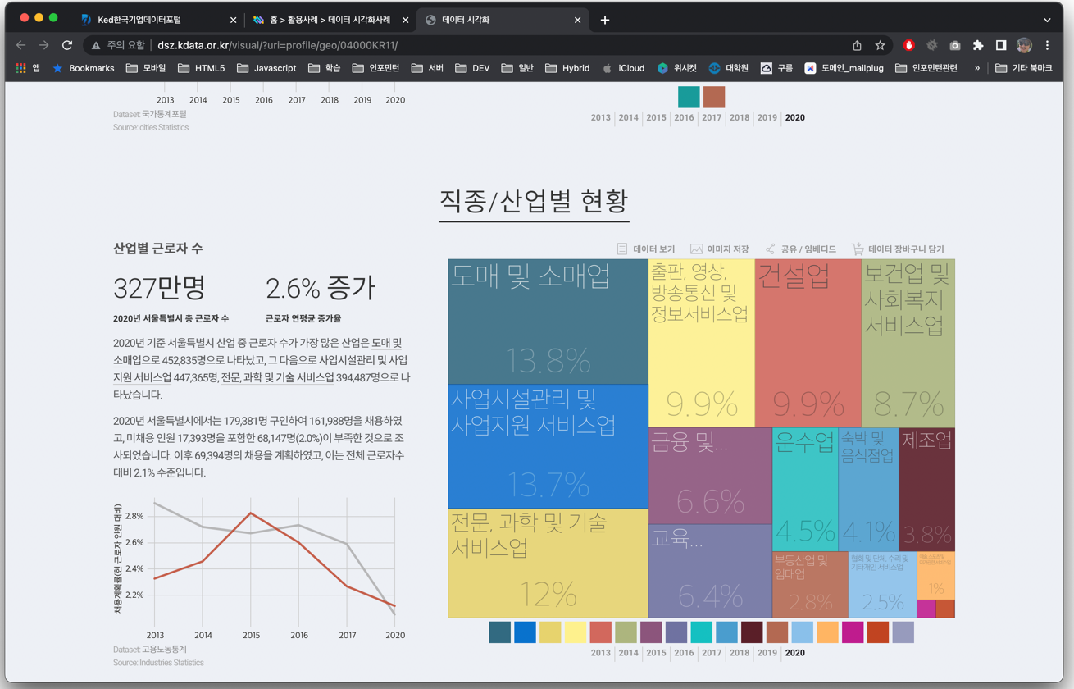The width and height of the screenshot is (1074, 689).
Task: Switch to the 홈 > 활용사례 tab
Action: [x=330, y=20]
